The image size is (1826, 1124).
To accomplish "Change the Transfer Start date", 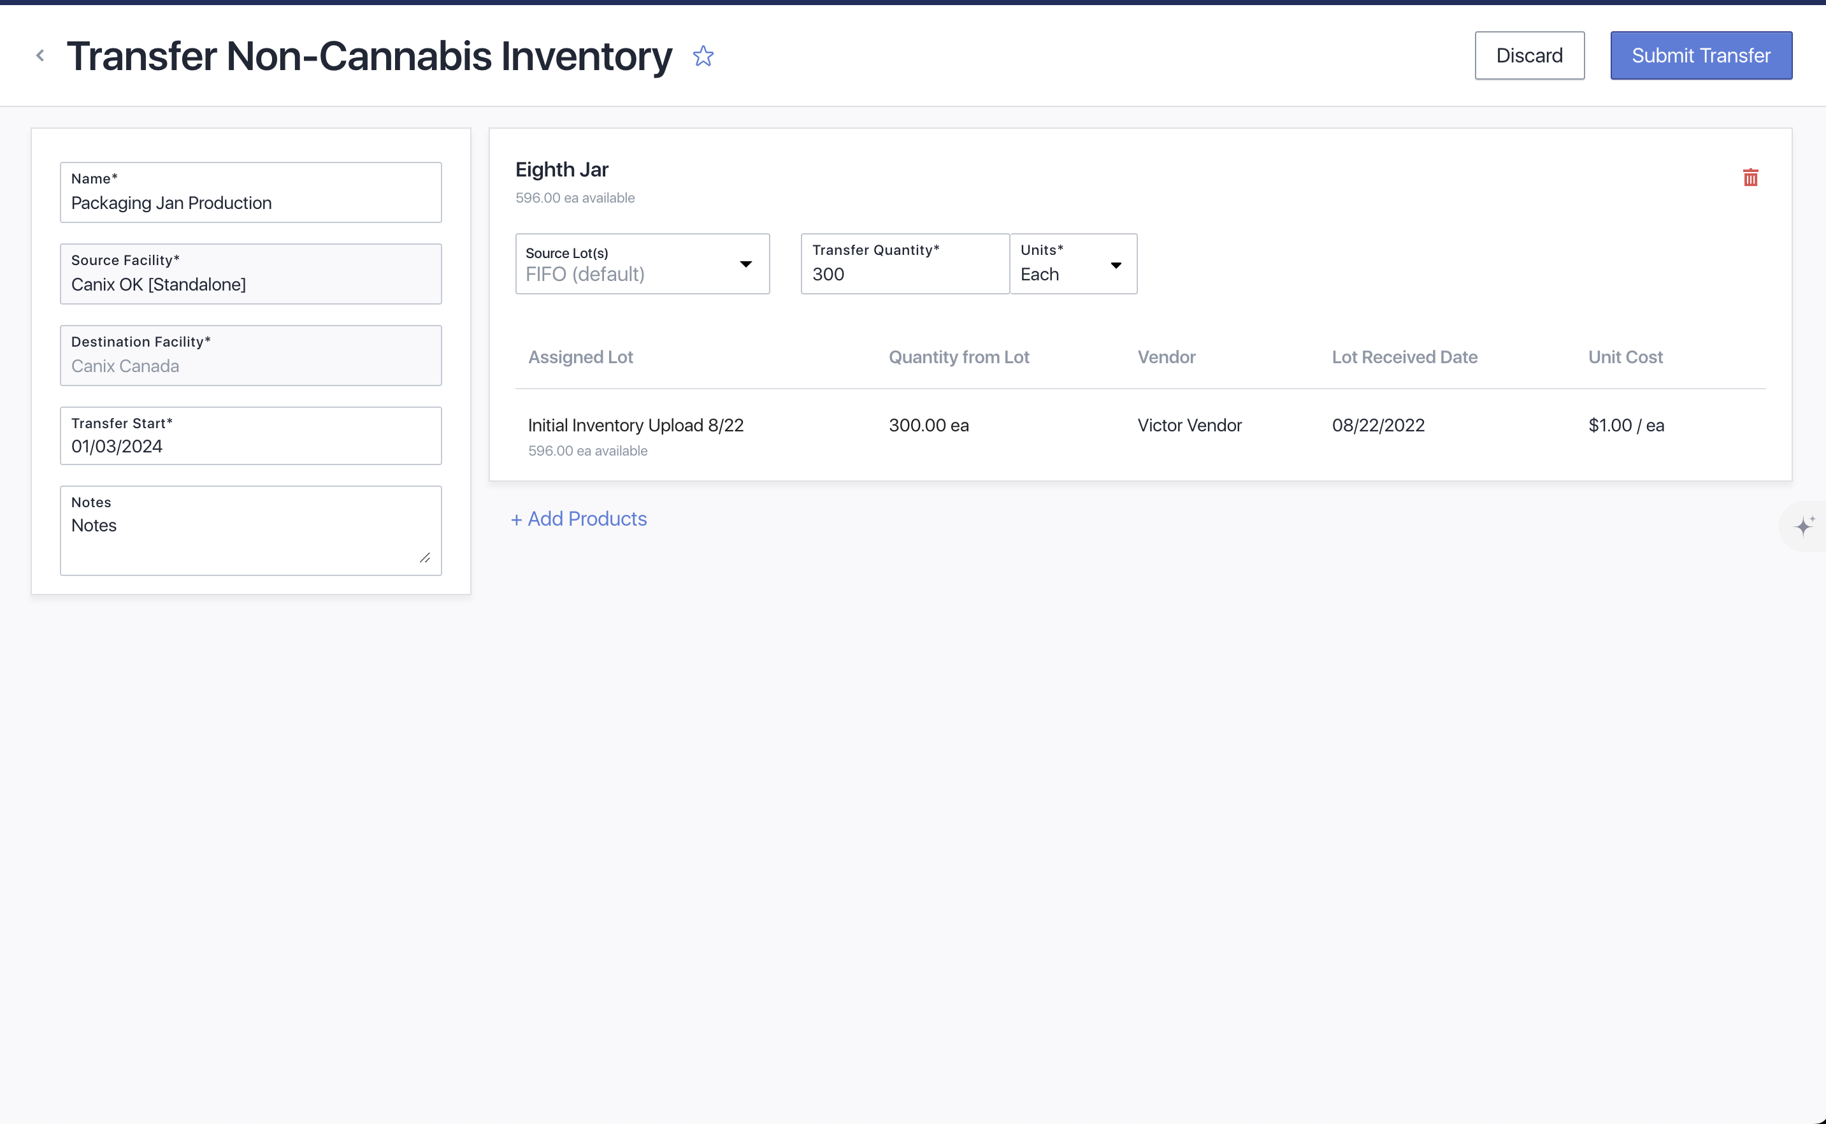I will [x=250, y=445].
